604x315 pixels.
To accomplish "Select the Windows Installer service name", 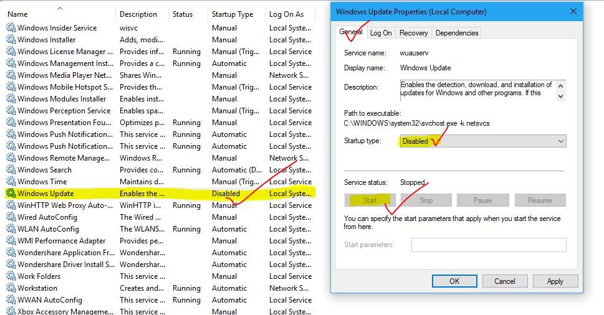I will [x=46, y=40].
